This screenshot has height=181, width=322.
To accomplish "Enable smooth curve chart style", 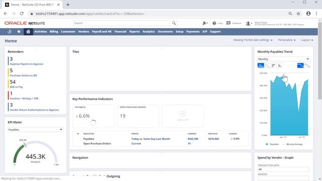I will (300, 66).
